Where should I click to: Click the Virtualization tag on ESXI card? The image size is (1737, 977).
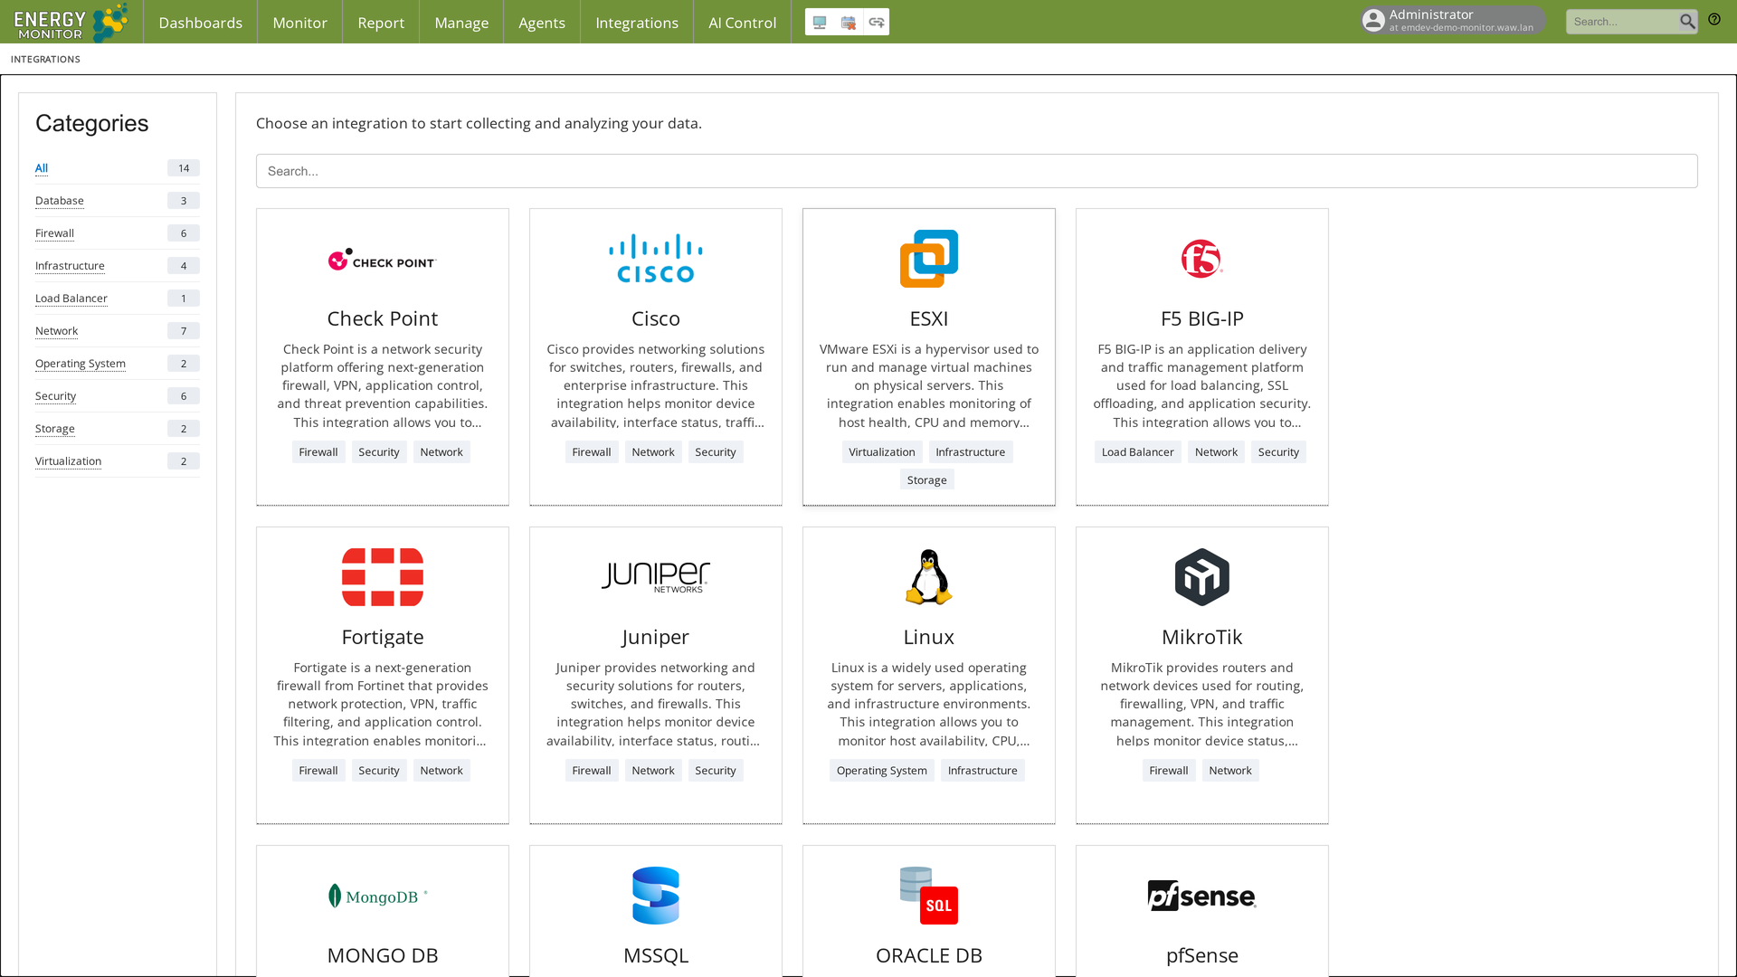pyautogui.click(x=882, y=452)
